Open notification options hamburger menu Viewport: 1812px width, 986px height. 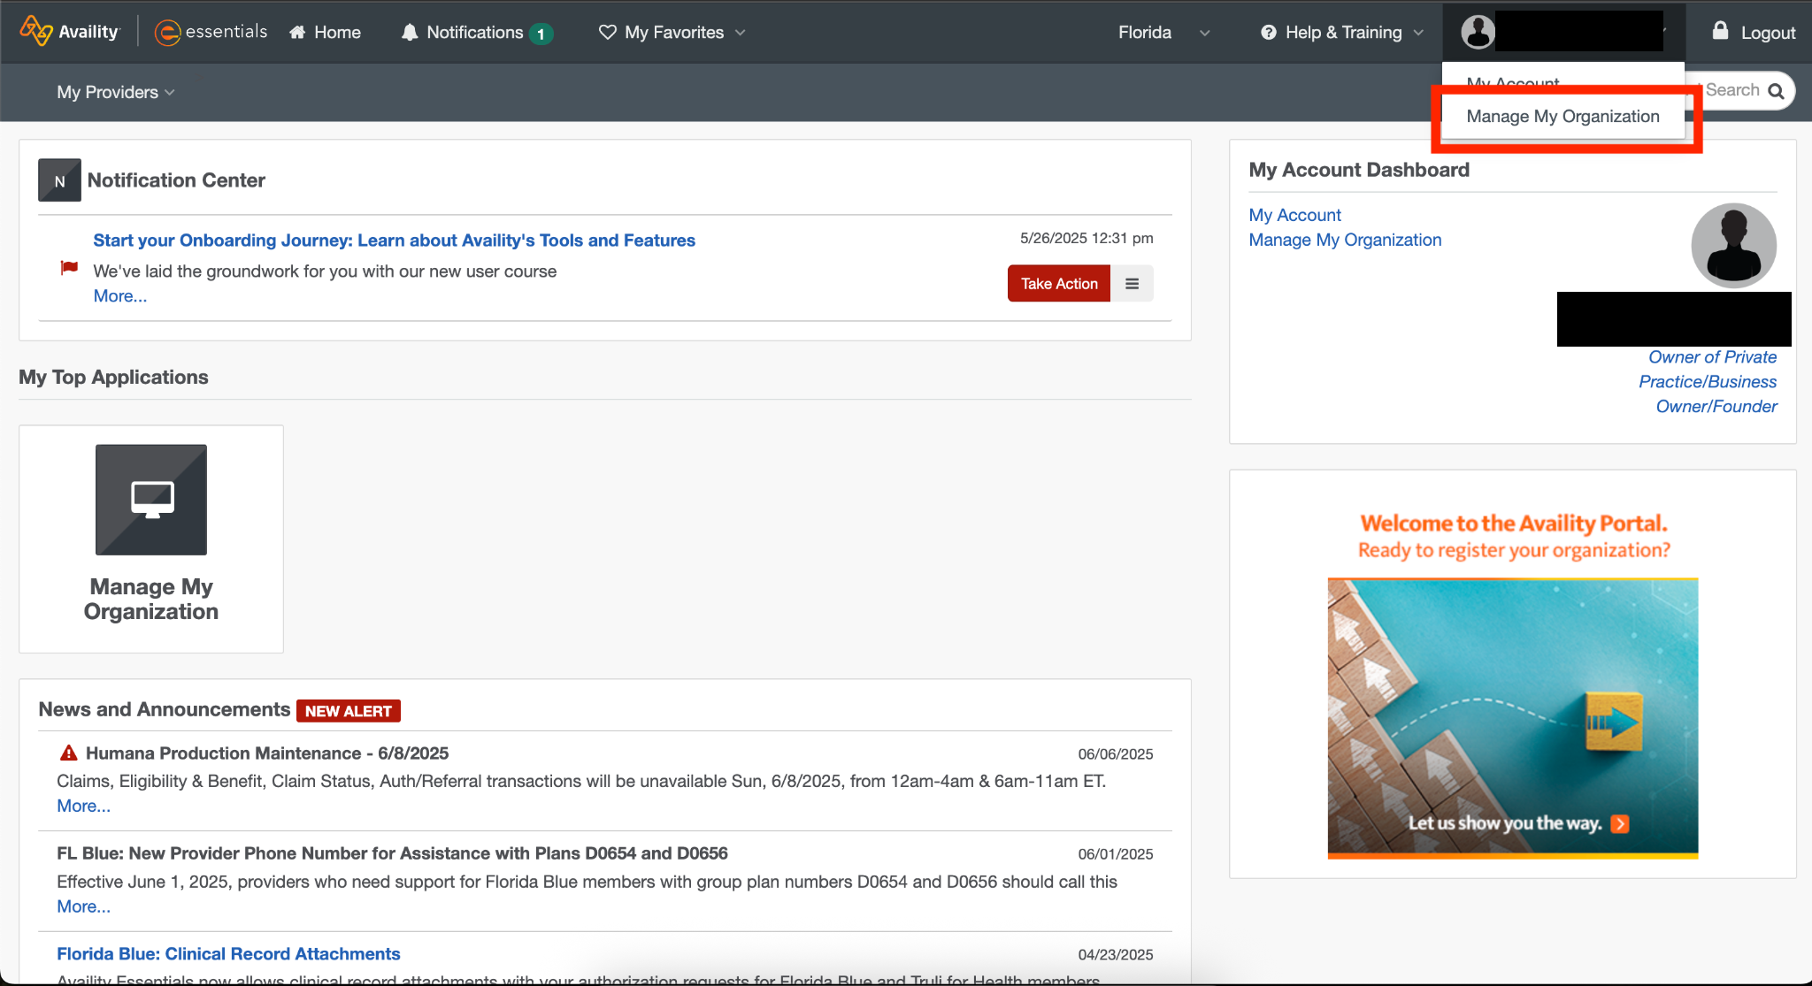1132,283
